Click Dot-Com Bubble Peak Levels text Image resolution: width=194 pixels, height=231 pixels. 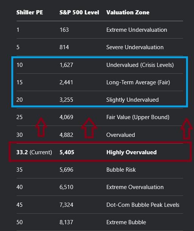143,205
